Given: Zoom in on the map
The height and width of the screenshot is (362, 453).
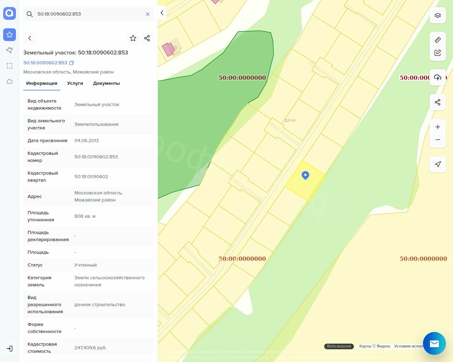Looking at the screenshot, I should pyautogui.click(x=438, y=127).
